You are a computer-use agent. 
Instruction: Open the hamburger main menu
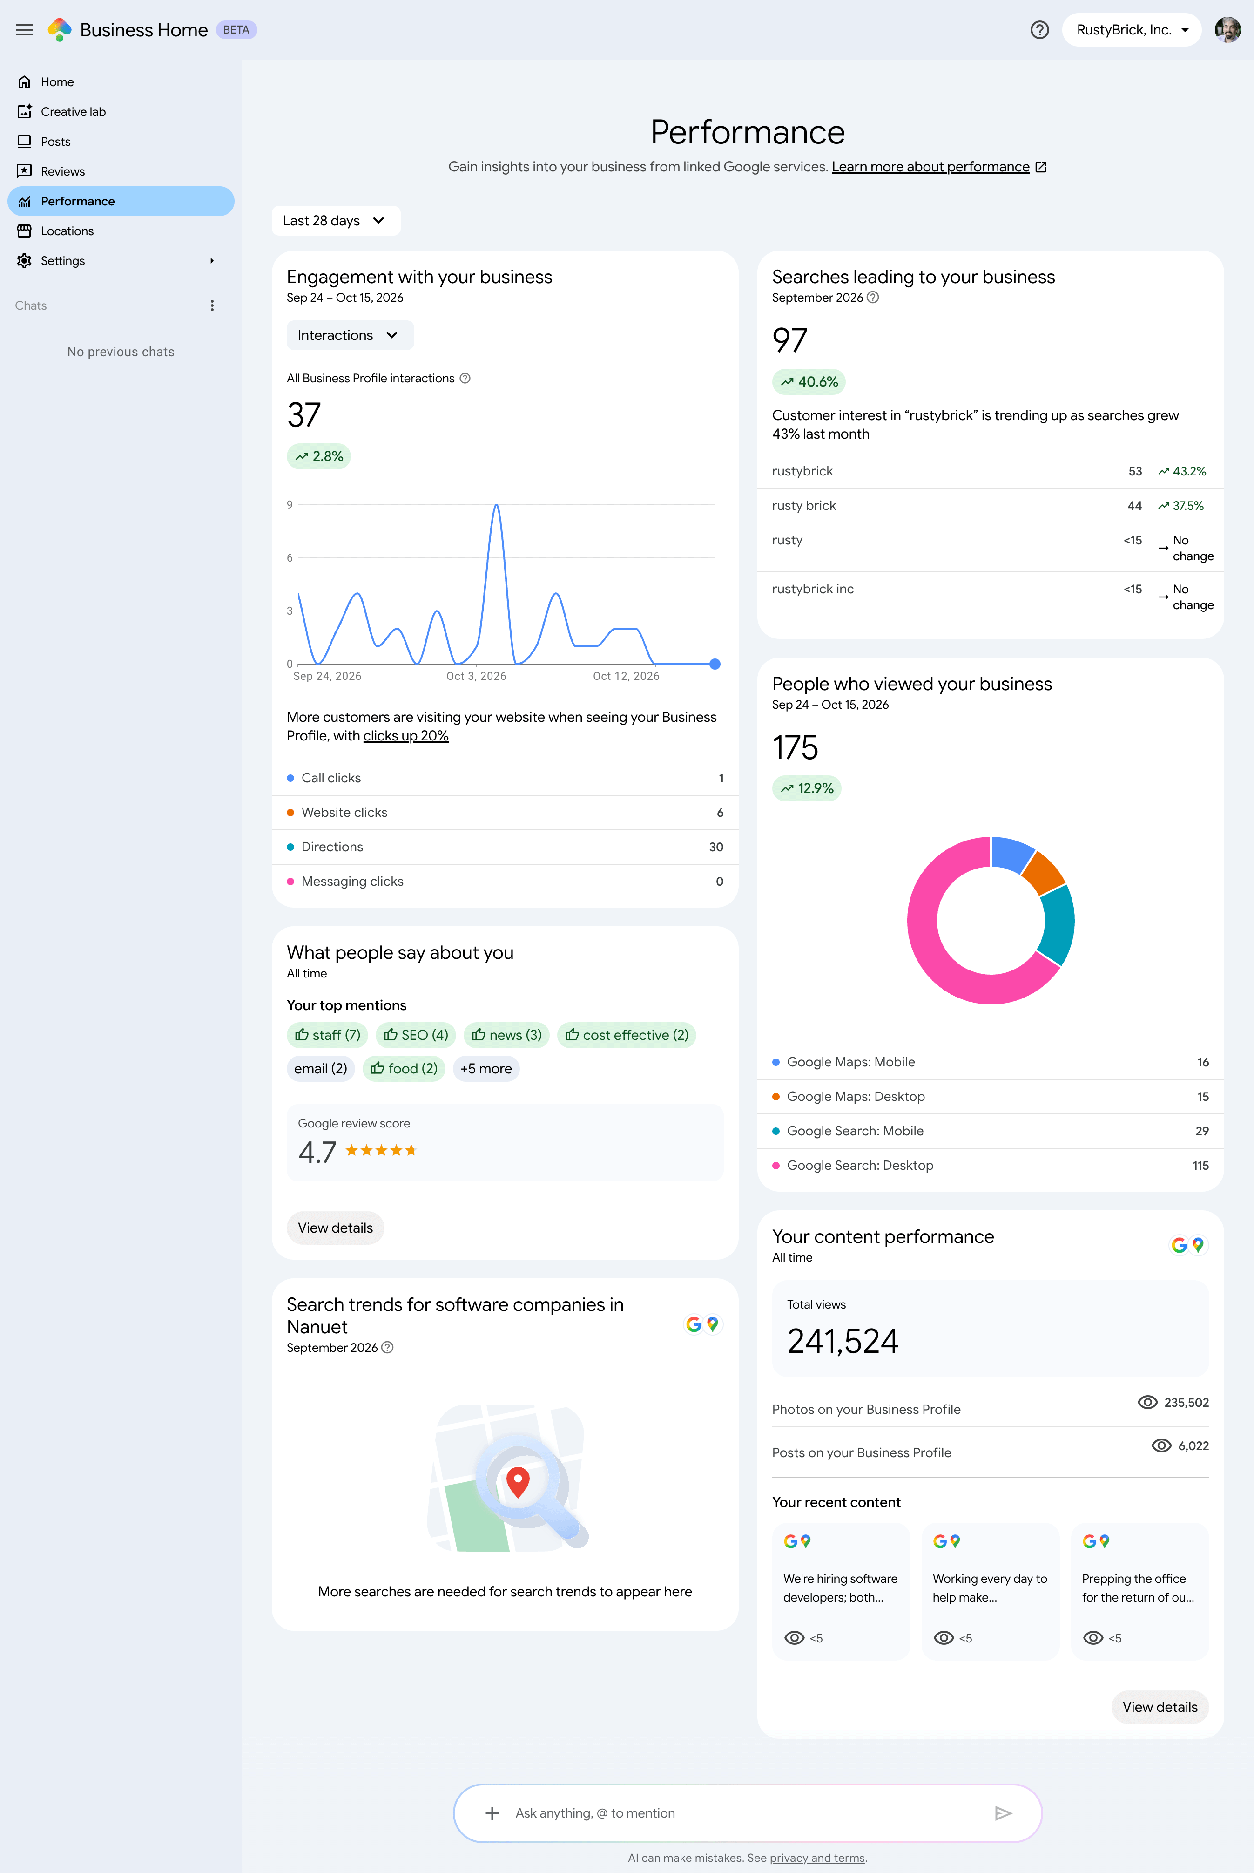pyautogui.click(x=24, y=30)
